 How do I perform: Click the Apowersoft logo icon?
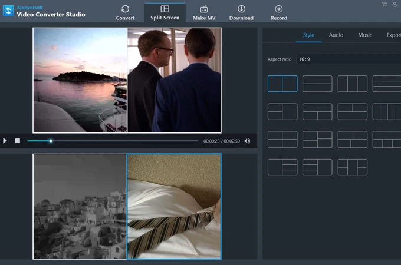click(x=8, y=11)
